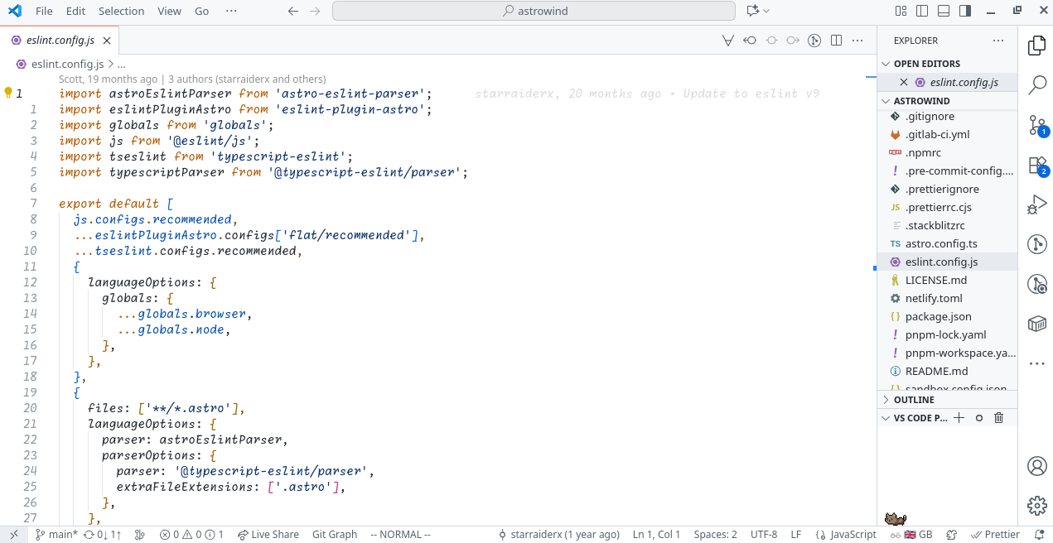Screen dimensions: 1053x543
Task: Open the Source Control view with badge 1
Action: [x=1036, y=125]
